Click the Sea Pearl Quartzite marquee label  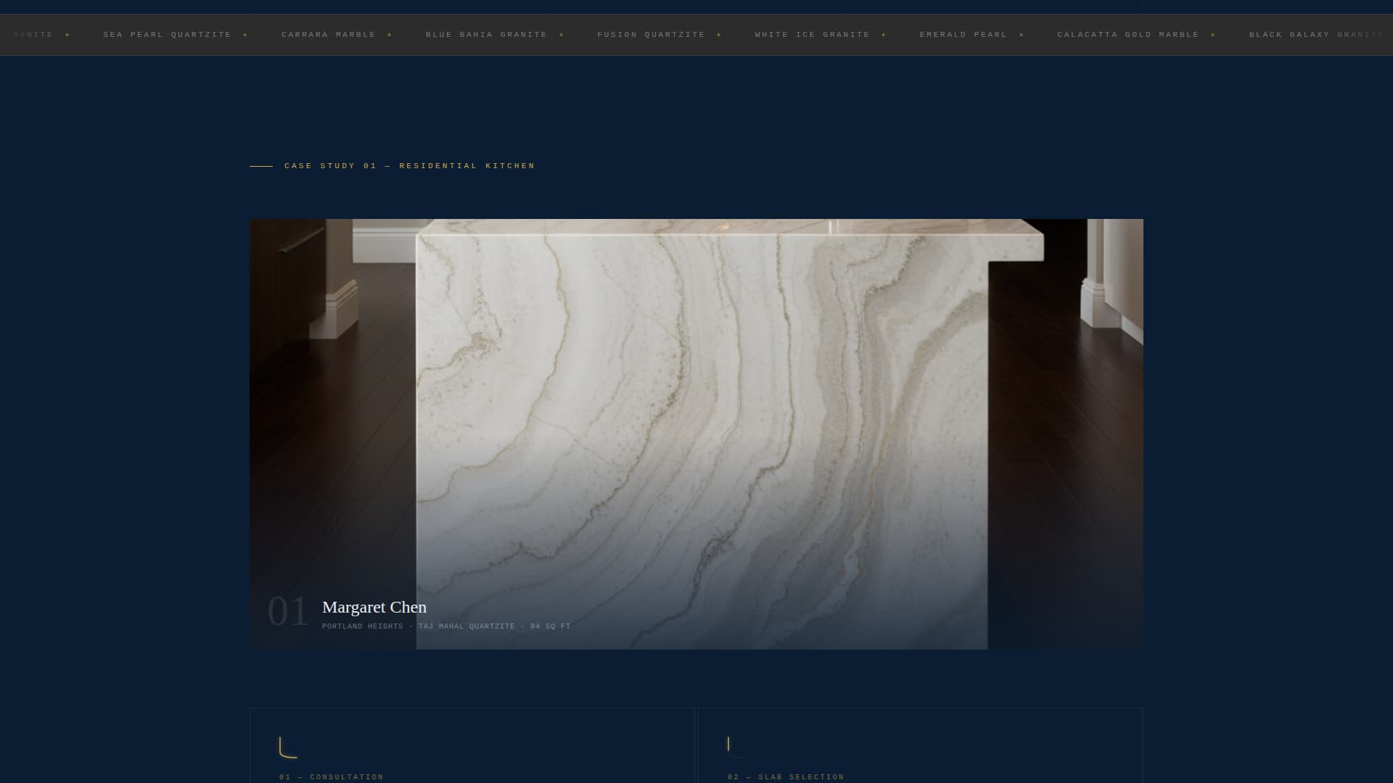[x=167, y=35]
